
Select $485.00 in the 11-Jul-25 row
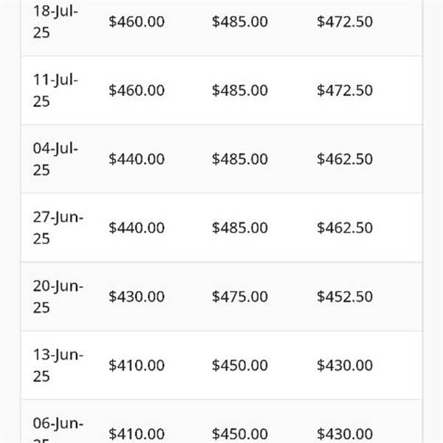tap(240, 90)
